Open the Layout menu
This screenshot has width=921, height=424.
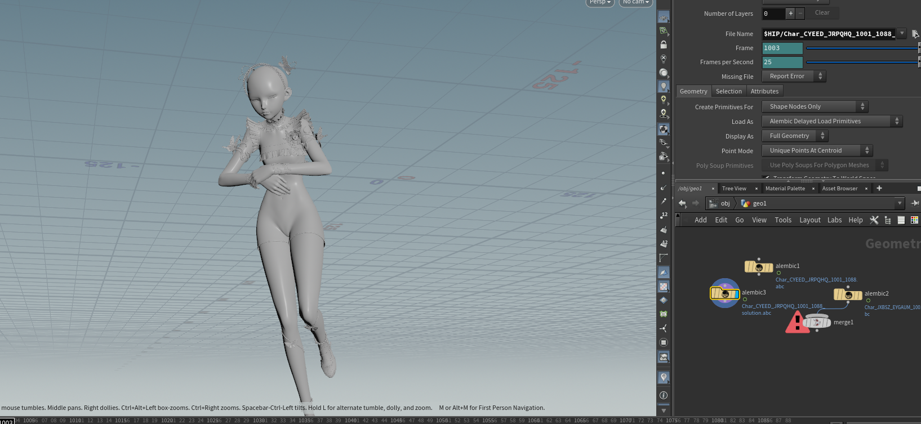coord(809,220)
